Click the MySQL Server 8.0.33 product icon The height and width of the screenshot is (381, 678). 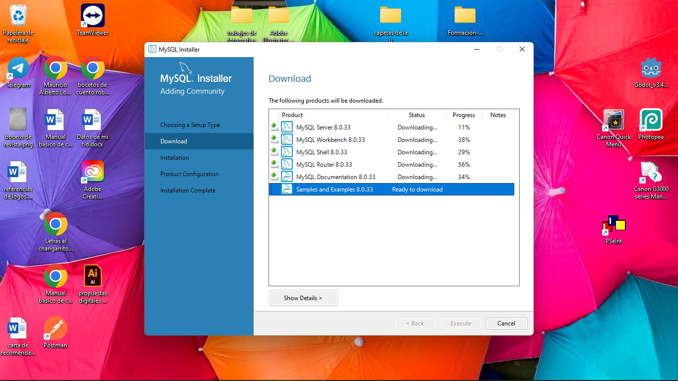(287, 127)
